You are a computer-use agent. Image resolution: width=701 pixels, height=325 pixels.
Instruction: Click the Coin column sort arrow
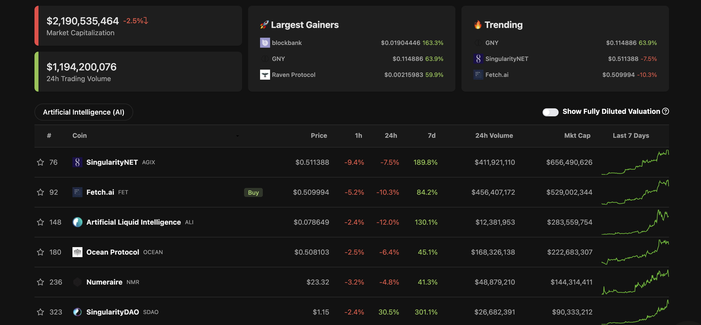click(x=237, y=136)
